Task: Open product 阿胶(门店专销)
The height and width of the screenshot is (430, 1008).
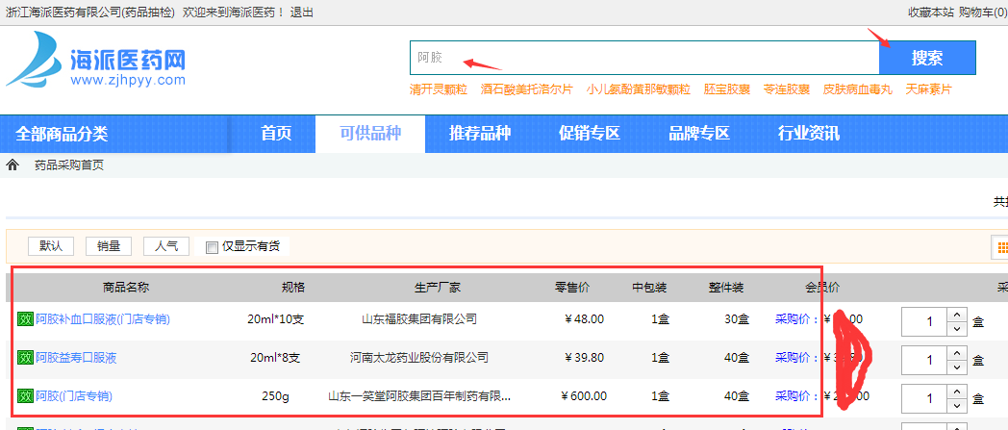Action: [x=74, y=396]
